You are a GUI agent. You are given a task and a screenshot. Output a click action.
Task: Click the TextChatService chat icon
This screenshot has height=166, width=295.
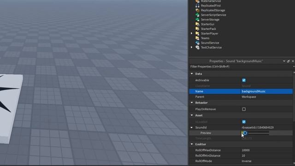click(x=197, y=47)
